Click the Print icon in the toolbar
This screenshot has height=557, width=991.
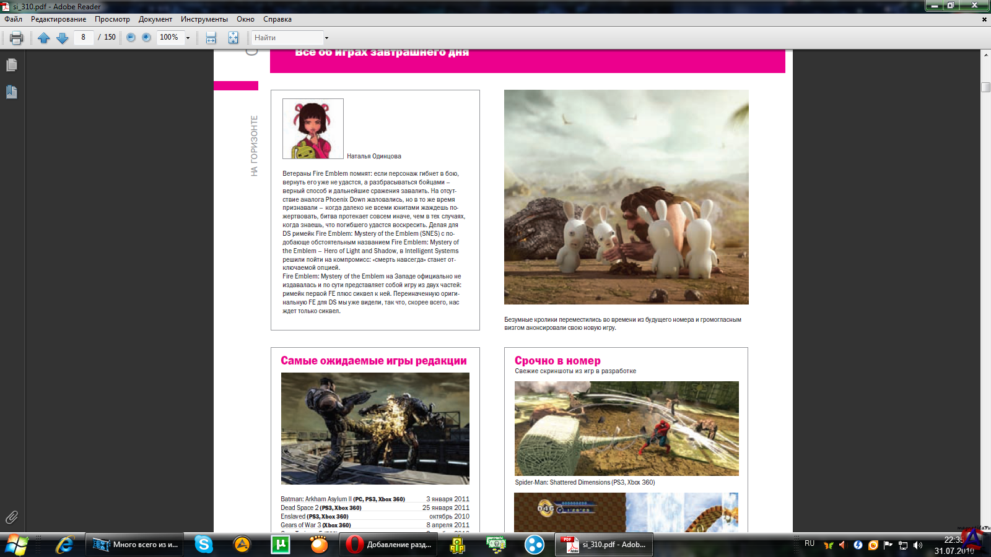pyautogui.click(x=17, y=38)
